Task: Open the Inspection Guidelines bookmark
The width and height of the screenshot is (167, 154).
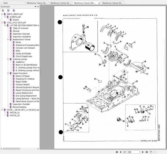Action: coord(22,37)
